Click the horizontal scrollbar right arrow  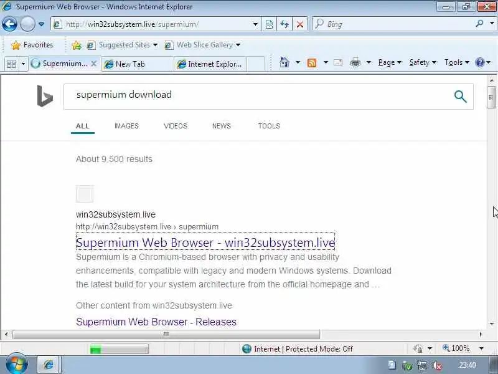[x=481, y=334]
